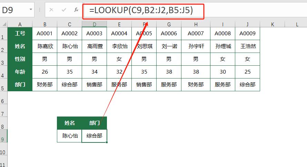Select row 10 header
This screenshot has height=167, width=307.
3,149
